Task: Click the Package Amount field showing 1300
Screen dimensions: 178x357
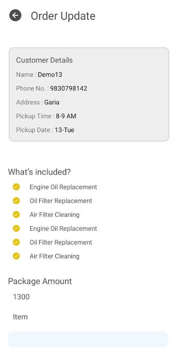Action: coord(88,297)
